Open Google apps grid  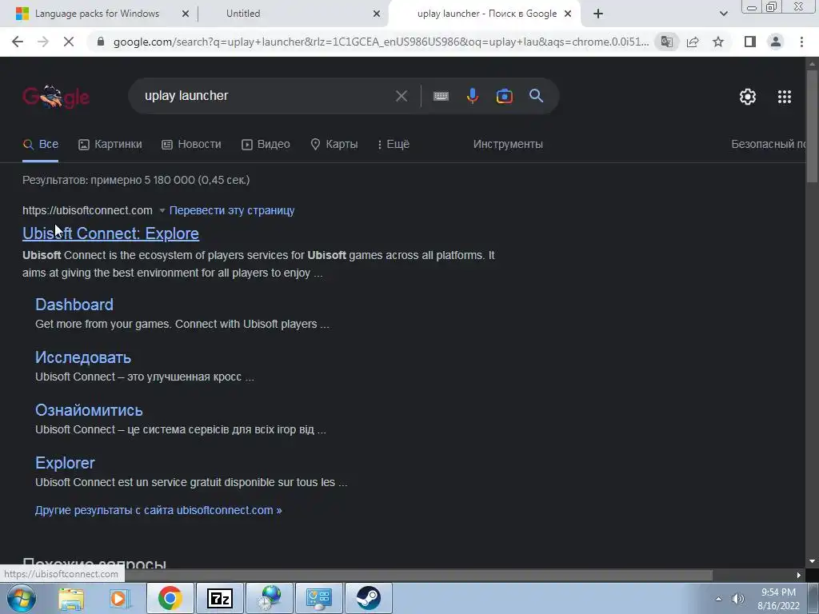pyautogui.click(x=785, y=97)
